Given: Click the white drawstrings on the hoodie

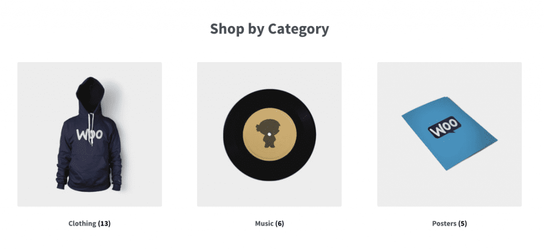Looking at the screenshot, I should coord(91,128).
